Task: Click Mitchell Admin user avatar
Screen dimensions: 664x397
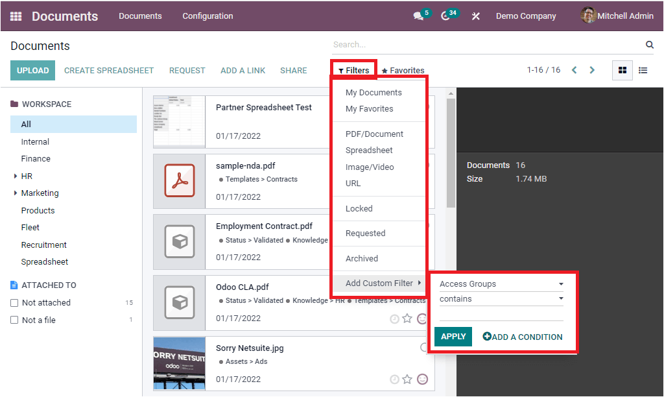Action: click(x=588, y=16)
